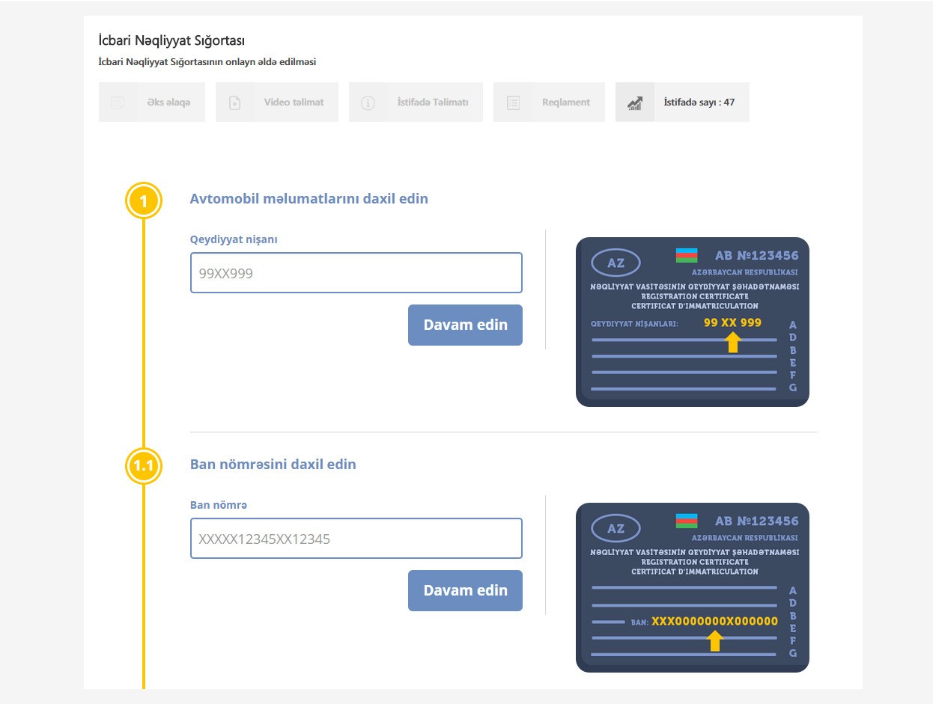Focus the Ban nömrə input field
This screenshot has height=704, width=933.
tap(356, 539)
